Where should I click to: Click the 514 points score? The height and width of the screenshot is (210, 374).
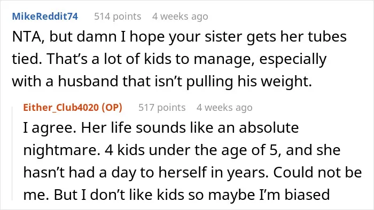point(118,17)
